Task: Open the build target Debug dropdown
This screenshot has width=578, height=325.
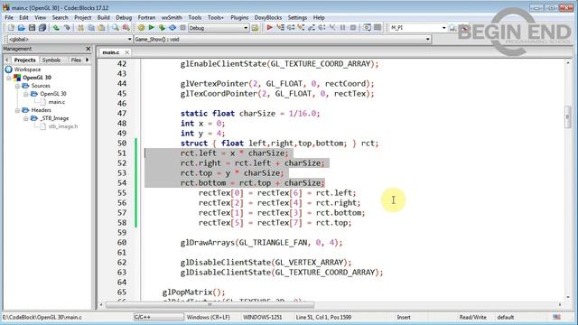Action: 246,28
